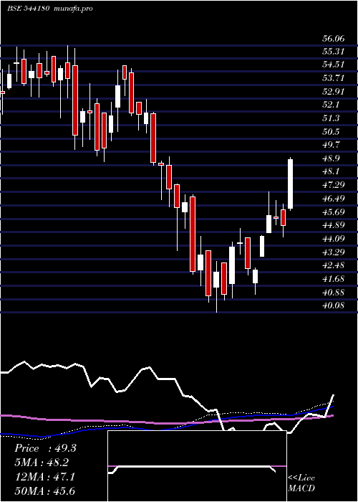
Task: Click the 51.3 price axis label
Action: pos(331,118)
